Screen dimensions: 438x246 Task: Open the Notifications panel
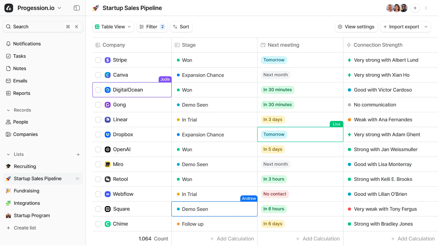click(27, 43)
